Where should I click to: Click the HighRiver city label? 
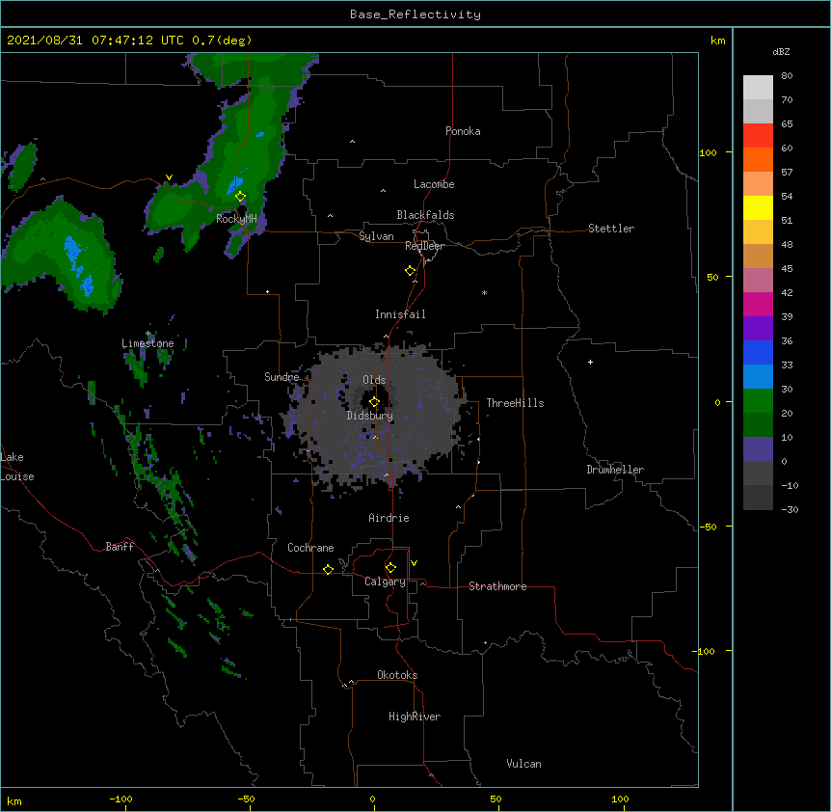click(x=415, y=717)
